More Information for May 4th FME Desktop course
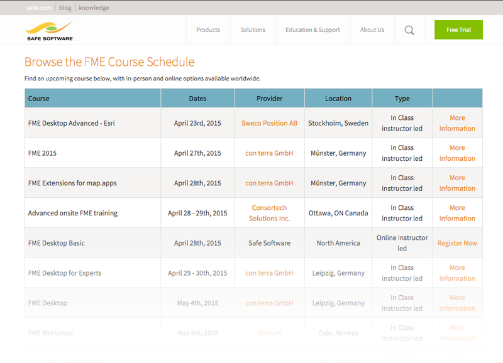Image resolution: width=503 pixels, height=363 pixels. (457, 303)
